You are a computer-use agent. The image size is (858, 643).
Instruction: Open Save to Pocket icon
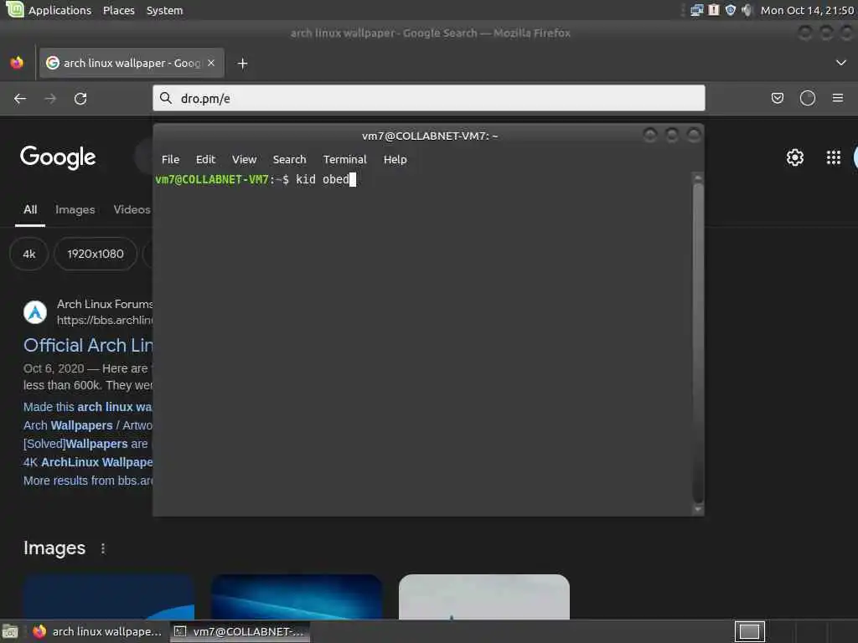(777, 98)
